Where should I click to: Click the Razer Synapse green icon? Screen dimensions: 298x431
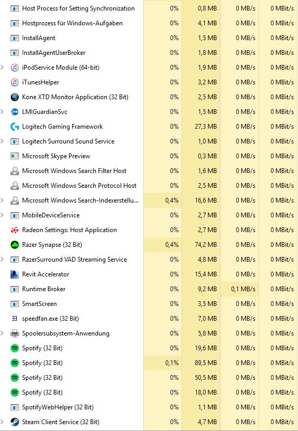pos(15,245)
